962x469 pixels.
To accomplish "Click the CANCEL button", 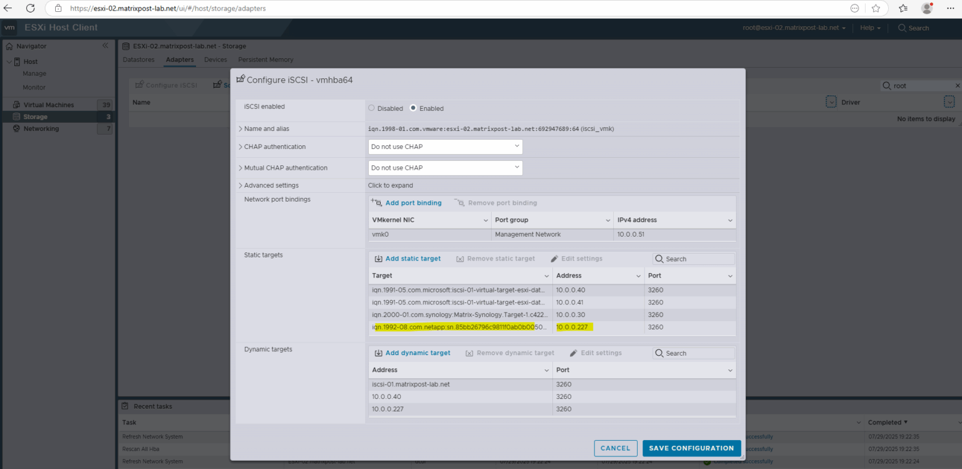I will (x=615, y=448).
